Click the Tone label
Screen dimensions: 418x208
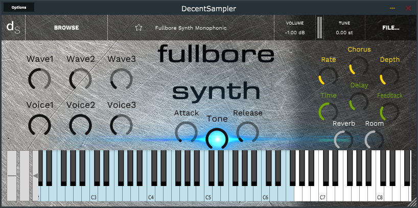[217, 119]
